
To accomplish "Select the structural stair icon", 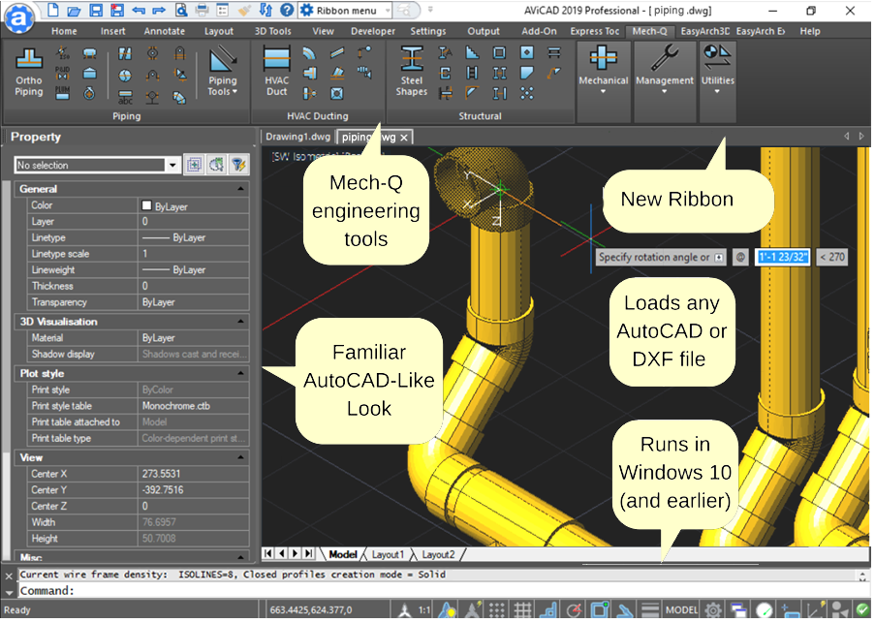I will 472,53.
